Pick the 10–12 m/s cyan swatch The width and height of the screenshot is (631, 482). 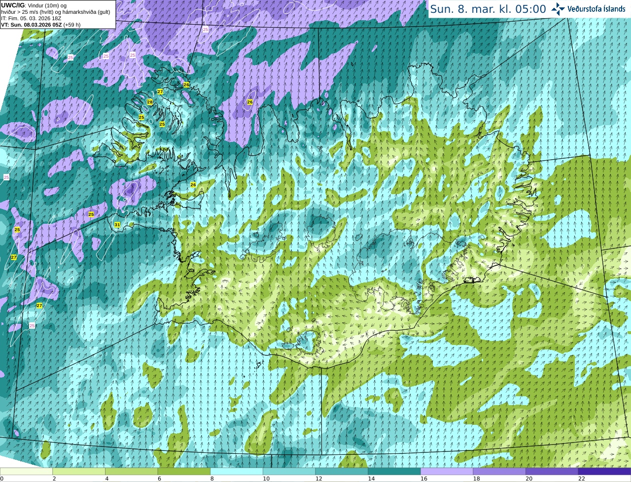click(x=289, y=471)
